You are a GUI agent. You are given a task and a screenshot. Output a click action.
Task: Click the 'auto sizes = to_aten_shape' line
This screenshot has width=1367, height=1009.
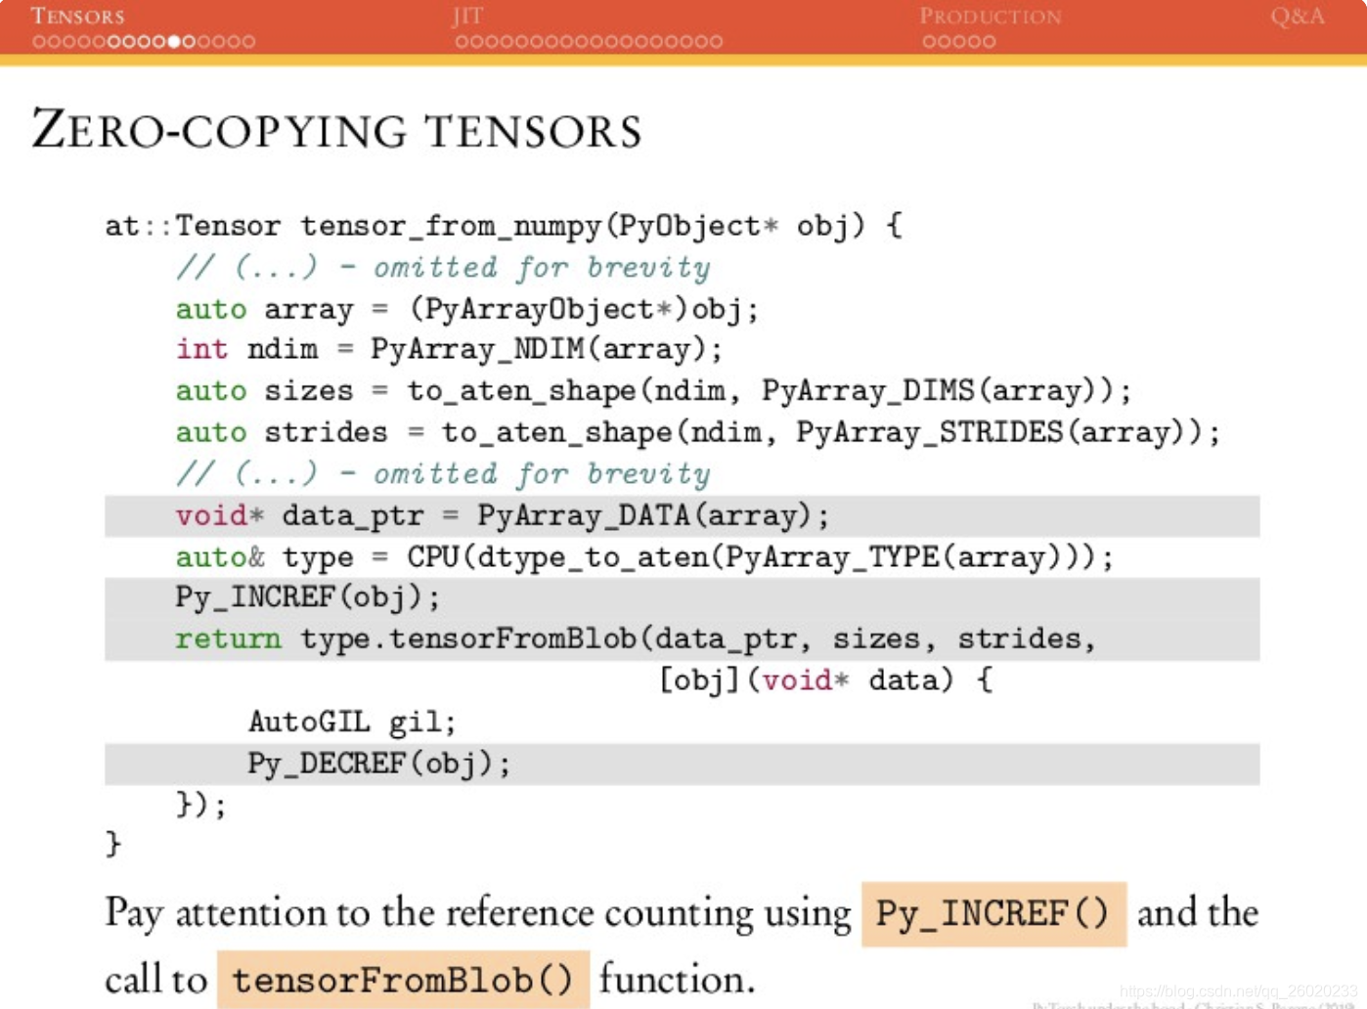pyautogui.click(x=653, y=391)
